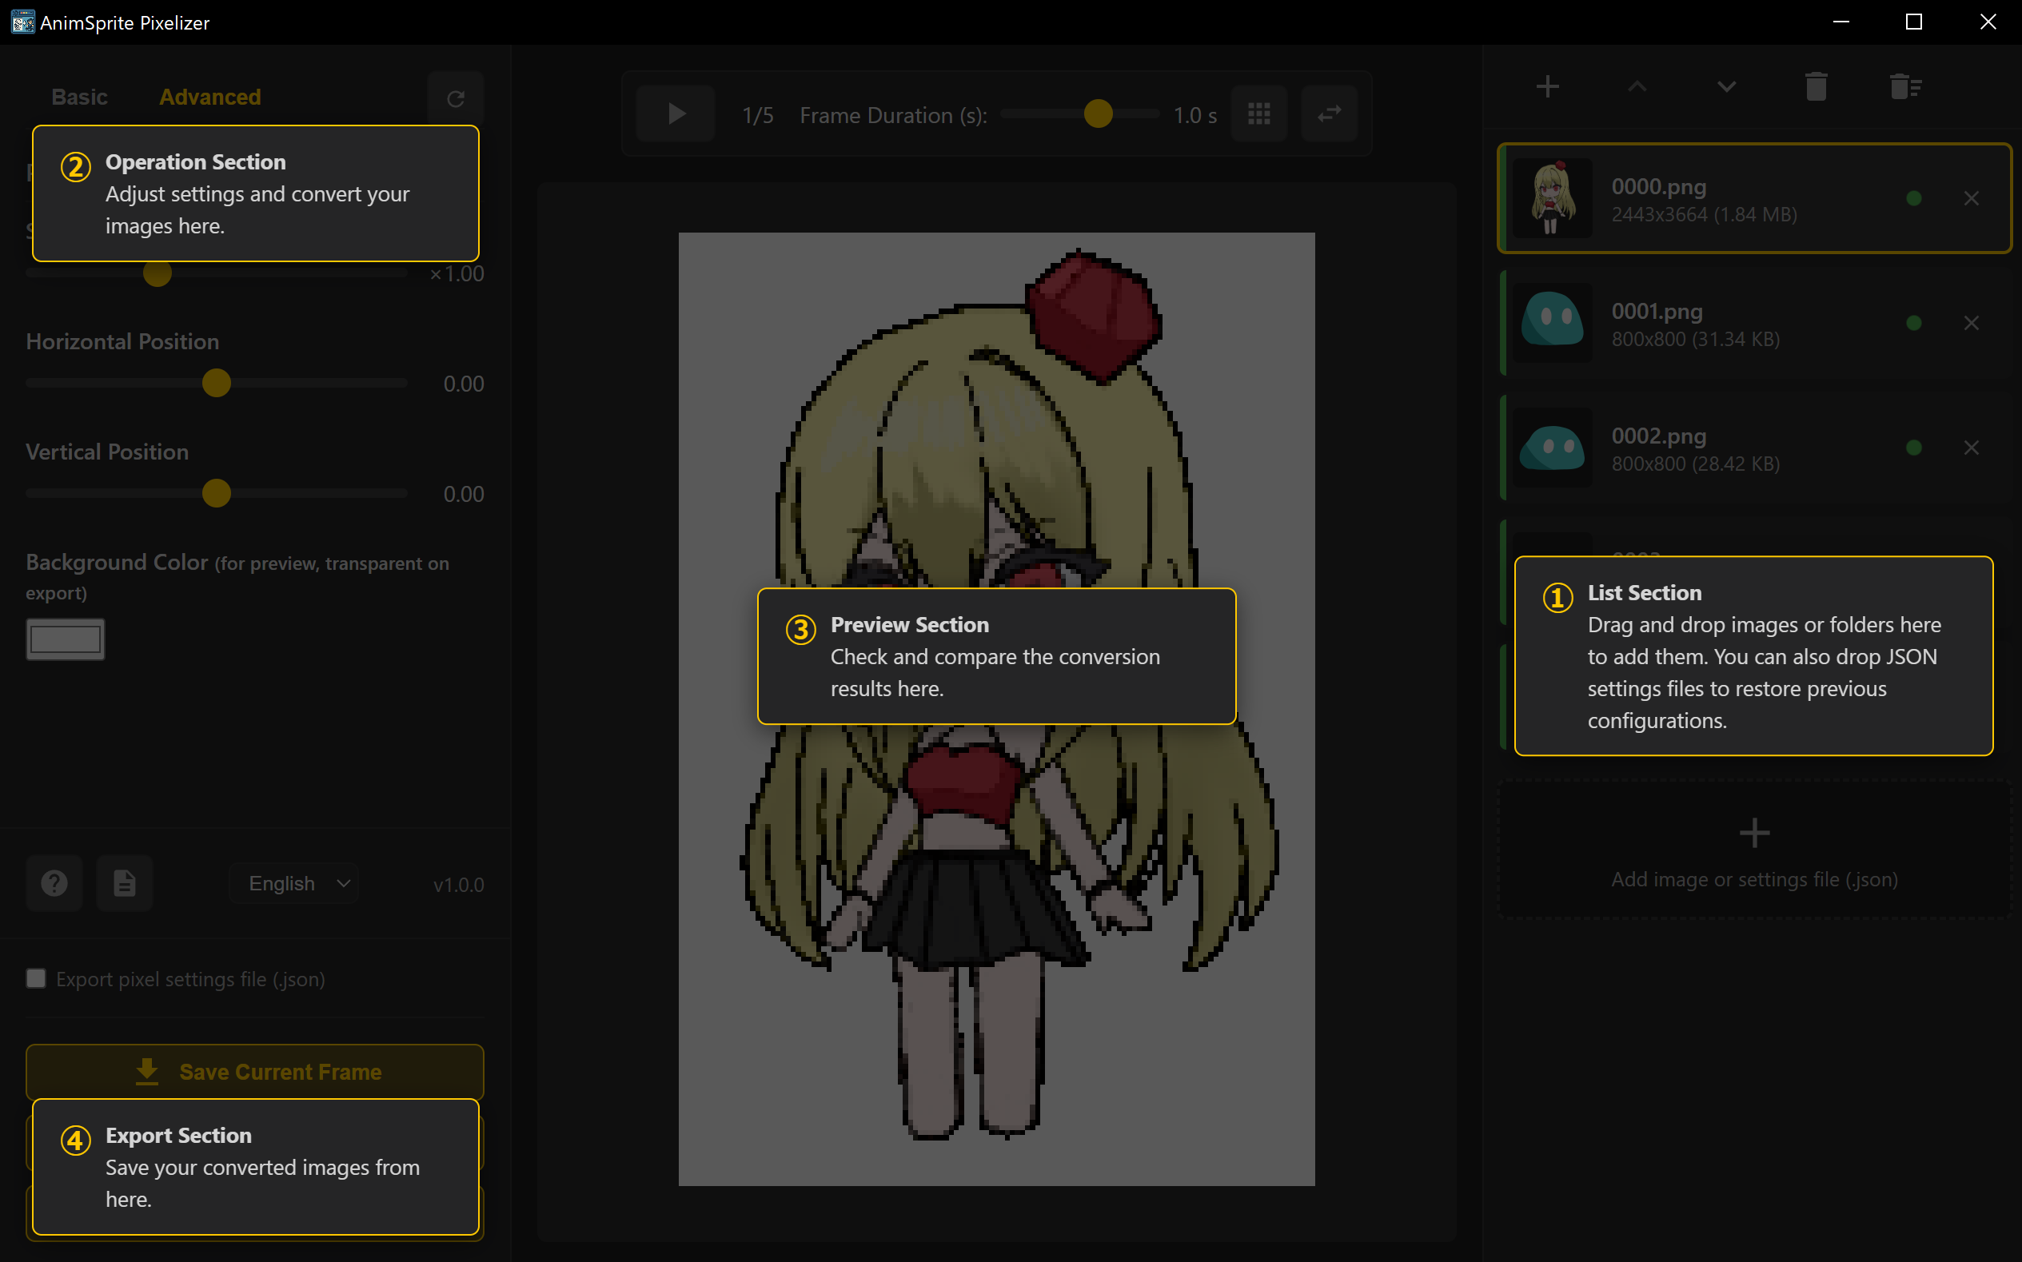The width and height of the screenshot is (2022, 1262).
Task: Click the delete all list icon
Action: point(1905,87)
